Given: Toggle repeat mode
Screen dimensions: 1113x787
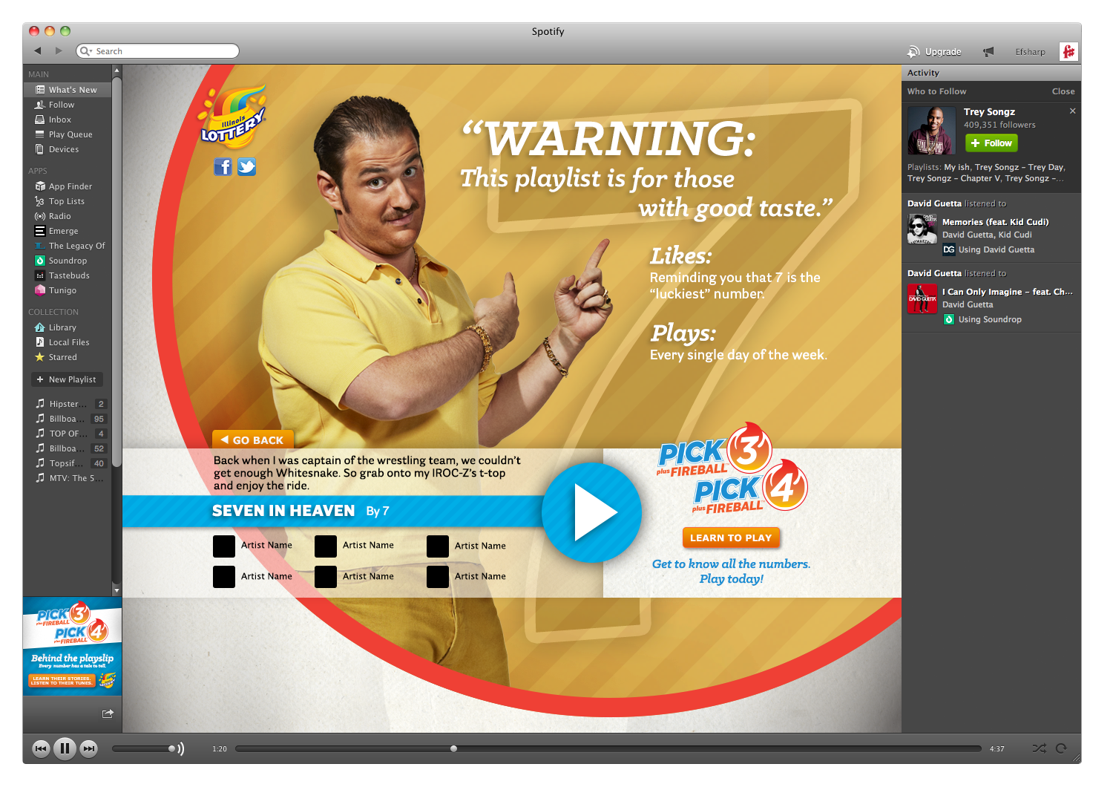Looking at the screenshot, I should [1061, 748].
